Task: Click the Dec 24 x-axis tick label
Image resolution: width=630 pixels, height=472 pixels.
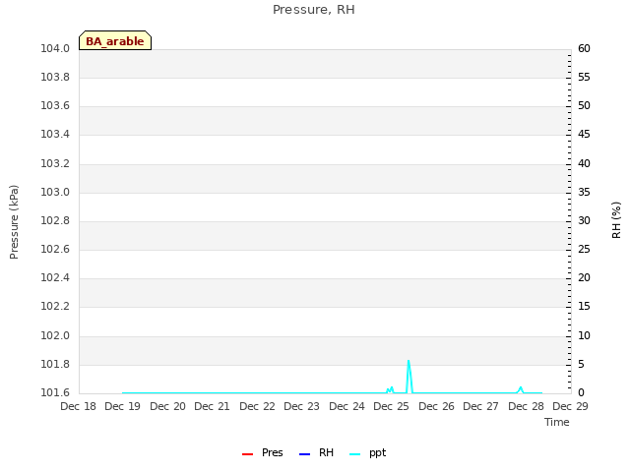Action: coord(346,406)
